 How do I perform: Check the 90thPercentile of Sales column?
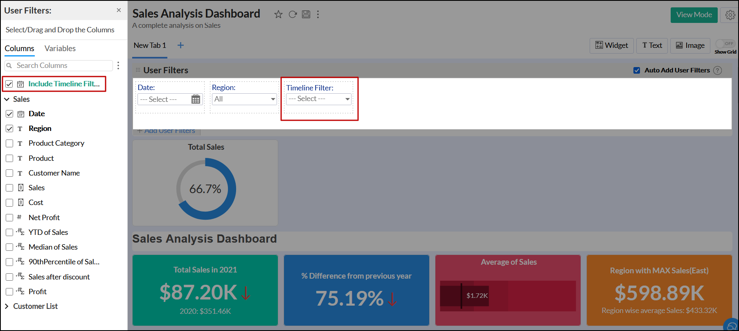pyautogui.click(x=9, y=262)
